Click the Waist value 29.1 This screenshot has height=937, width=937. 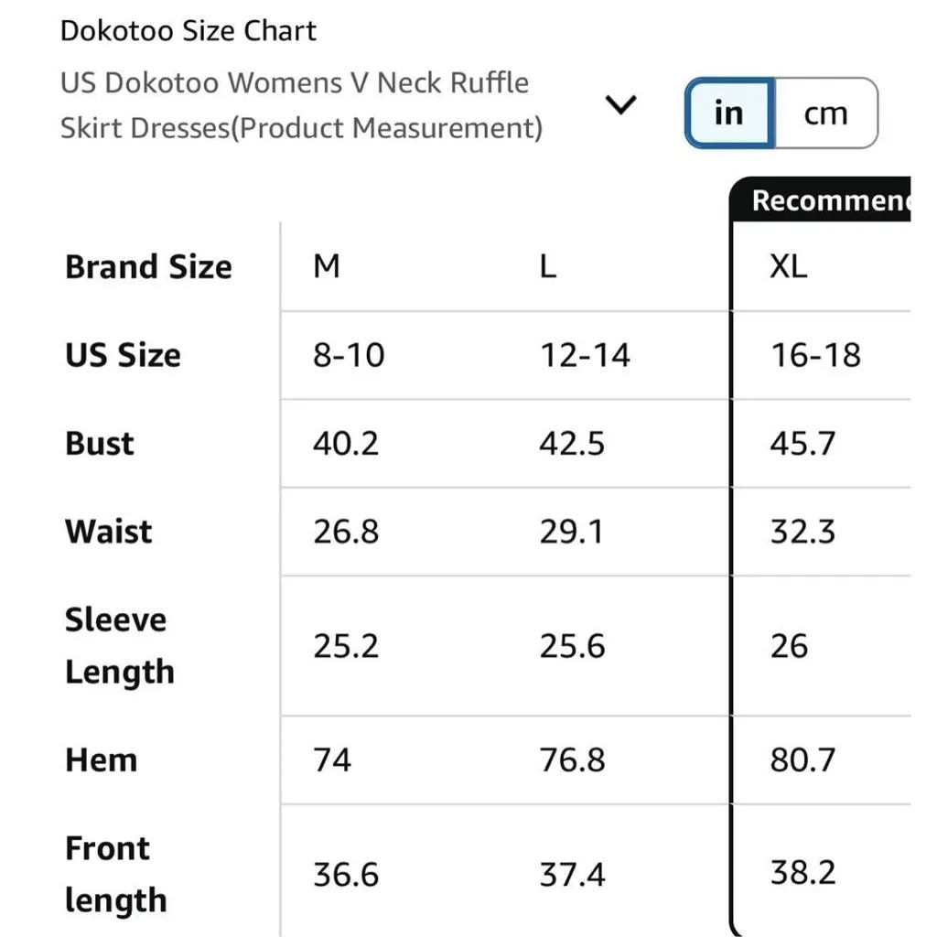[x=572, y=532]
